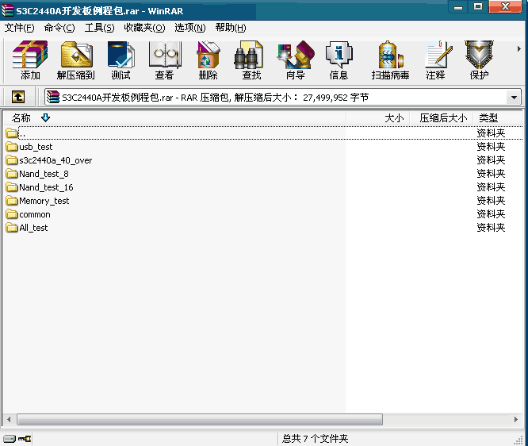Expand the toolbar overflow arrow

(x=519, y=49)
